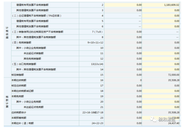Select the label (三)销售使用过的应税固定资产不含税销售额
This screenshot has height=129, width=186.
[x=38, y=32]
